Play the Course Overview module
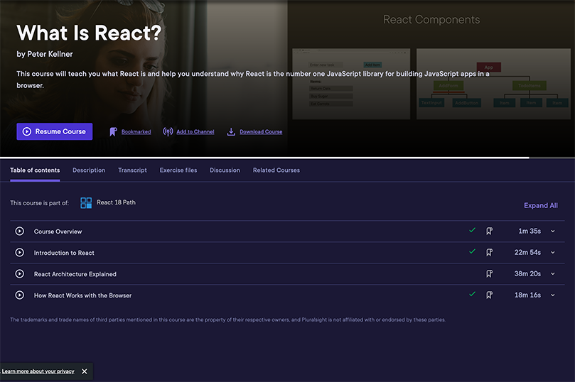This screenshot has height=382, width=575. pos(20,231)
